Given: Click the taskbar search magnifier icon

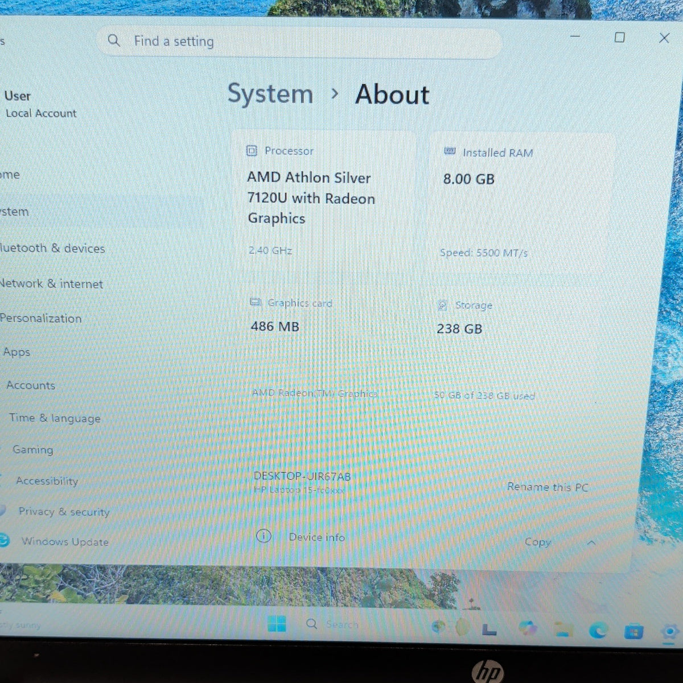Looking at the screenshot, I should coord(311,624).
